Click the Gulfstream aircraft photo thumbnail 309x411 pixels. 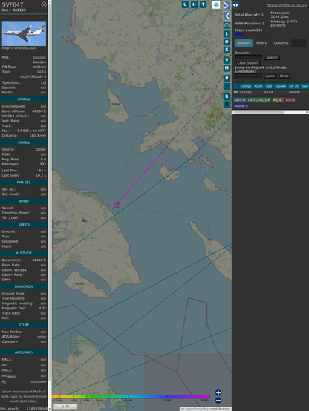24,33
